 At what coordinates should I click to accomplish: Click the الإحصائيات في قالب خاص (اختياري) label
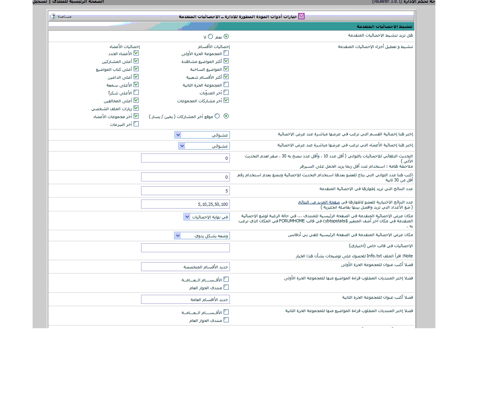point(381,246)
